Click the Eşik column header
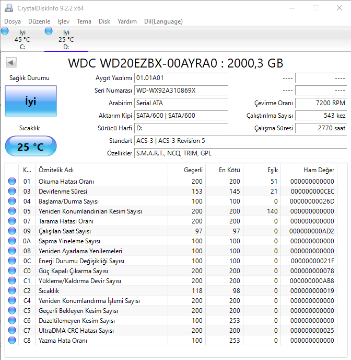The height and width of the screenshot is (360, 351). tap(262, 170)
